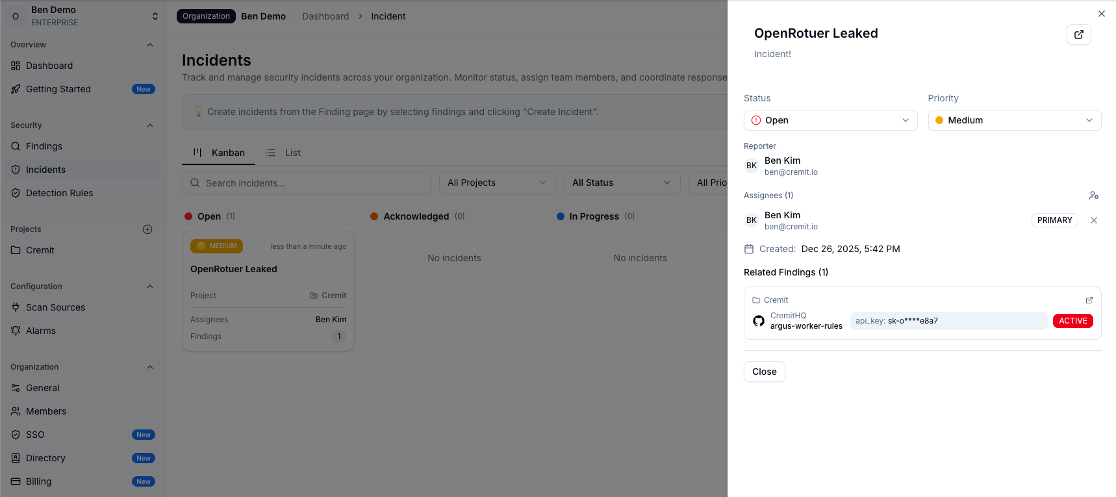This screenshot has height=497, width=1116.
Task: Open Alarms in sidebar
Action: click(82, 331)
